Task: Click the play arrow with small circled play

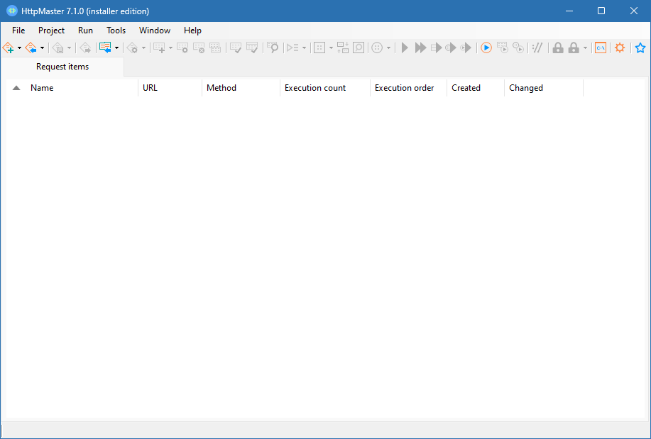Action: tap(466, 48)
